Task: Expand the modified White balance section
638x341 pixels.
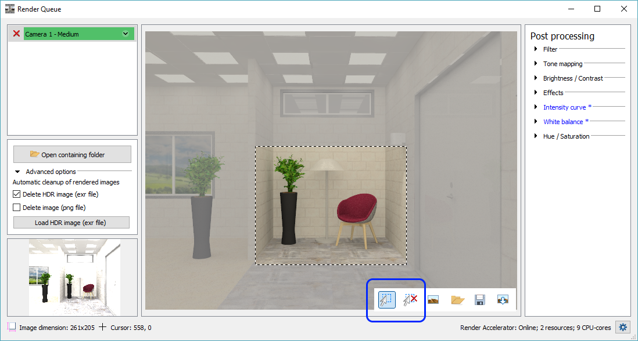Action: coord(535,122)
